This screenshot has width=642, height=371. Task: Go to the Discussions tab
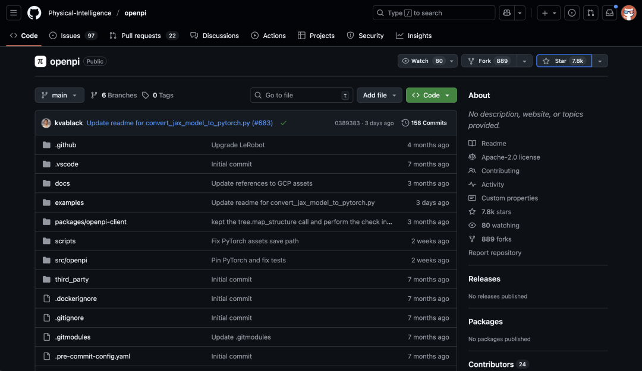tap(215, 36)
